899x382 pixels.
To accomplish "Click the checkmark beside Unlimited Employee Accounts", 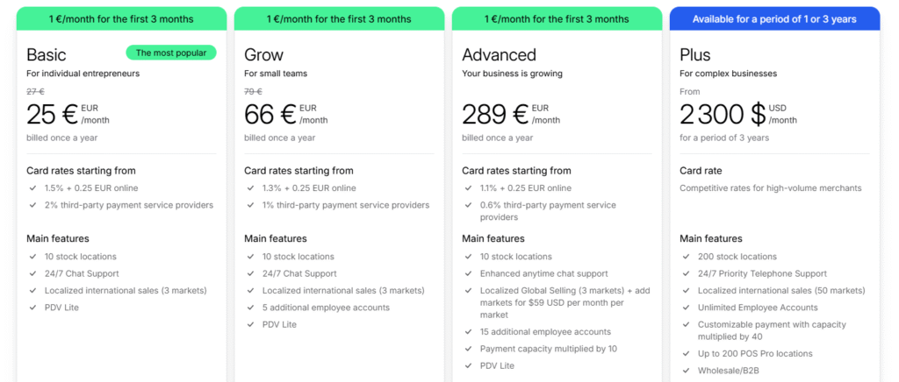I will click(686, 308).
